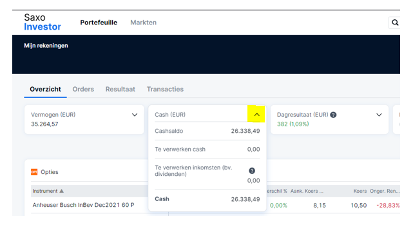Select the Cashsaldo value 26.338,49
The height and width of the screenshot is (232, 413).
245,131
